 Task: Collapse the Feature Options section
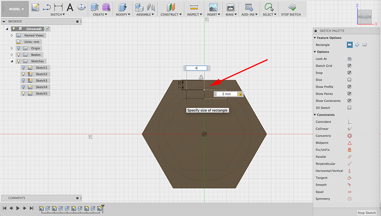[315, 38]
